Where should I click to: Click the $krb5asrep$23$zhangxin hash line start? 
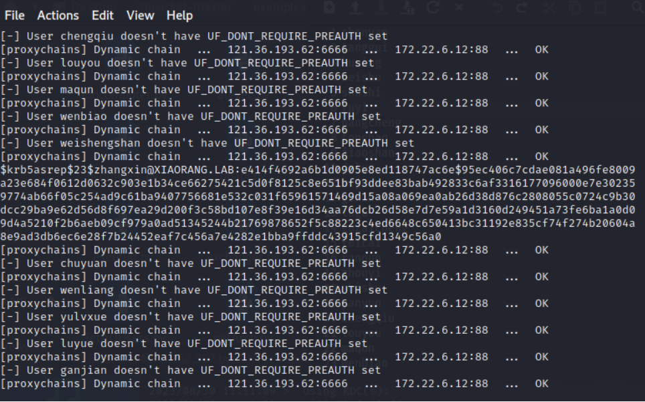74,170
